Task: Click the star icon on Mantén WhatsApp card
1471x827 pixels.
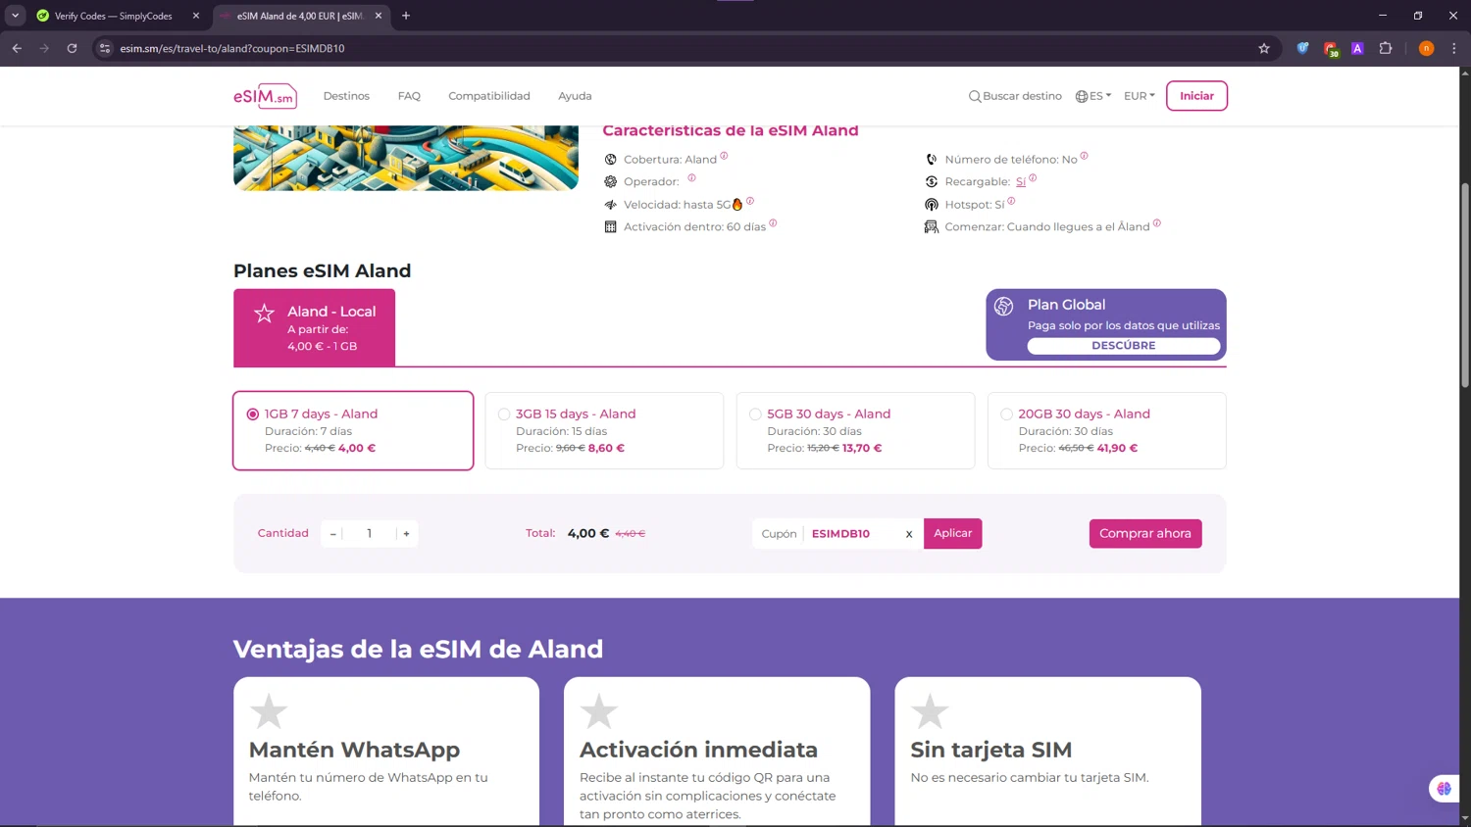Action: (x=268, y=712)
